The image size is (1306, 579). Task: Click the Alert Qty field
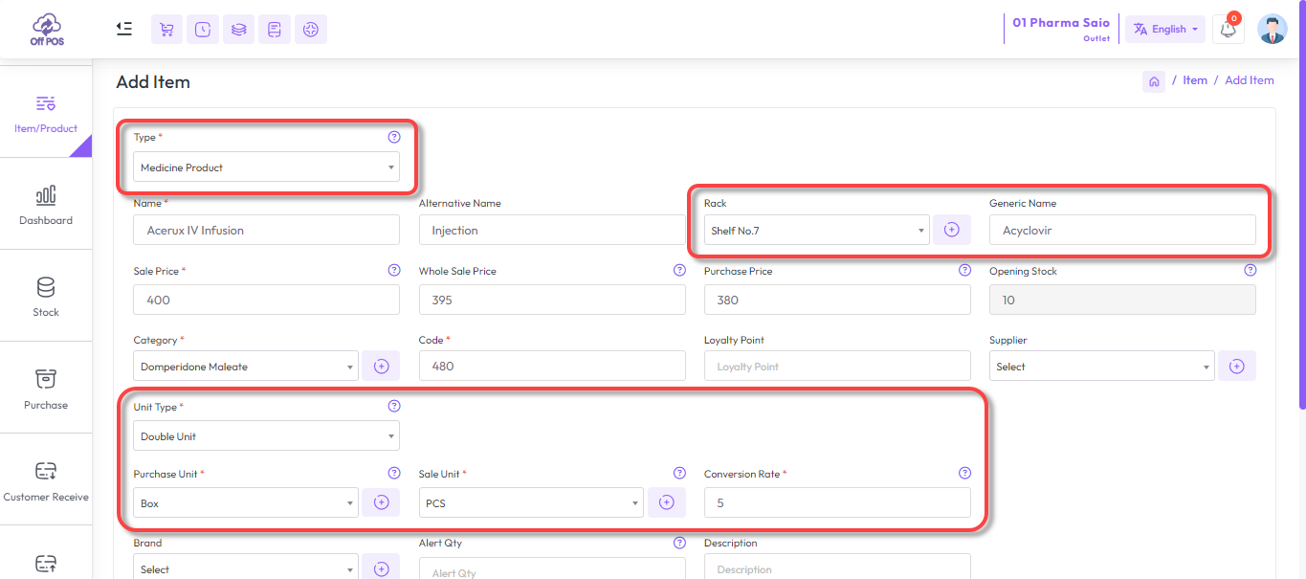coord(552,569)
